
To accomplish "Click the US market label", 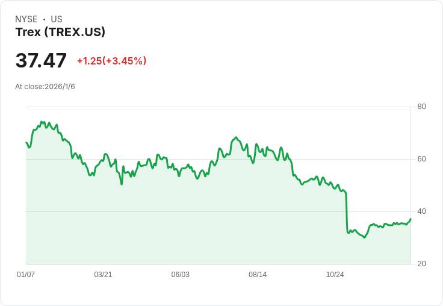I will point(57,19).
